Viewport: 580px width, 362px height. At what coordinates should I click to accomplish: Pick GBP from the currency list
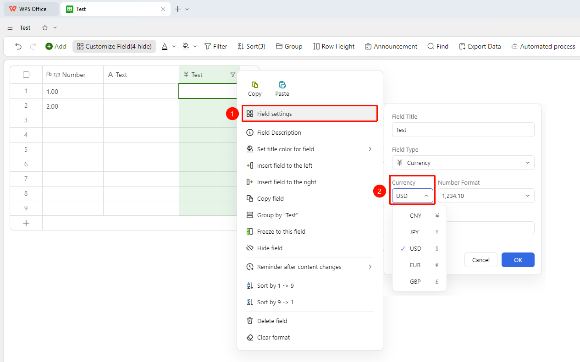(420, 281)
